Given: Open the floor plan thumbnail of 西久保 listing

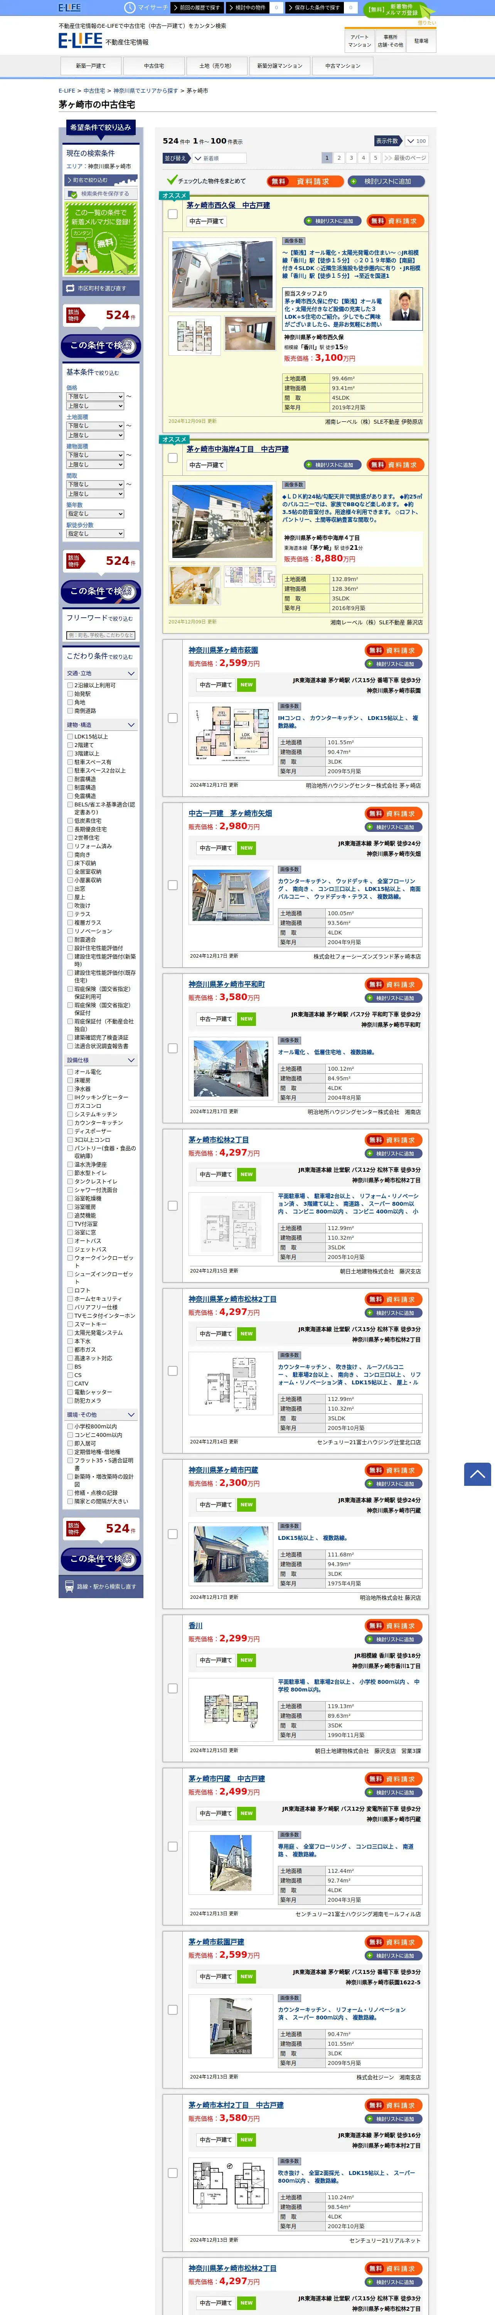Looking at the screenshot, I should (x=195, y=335).
